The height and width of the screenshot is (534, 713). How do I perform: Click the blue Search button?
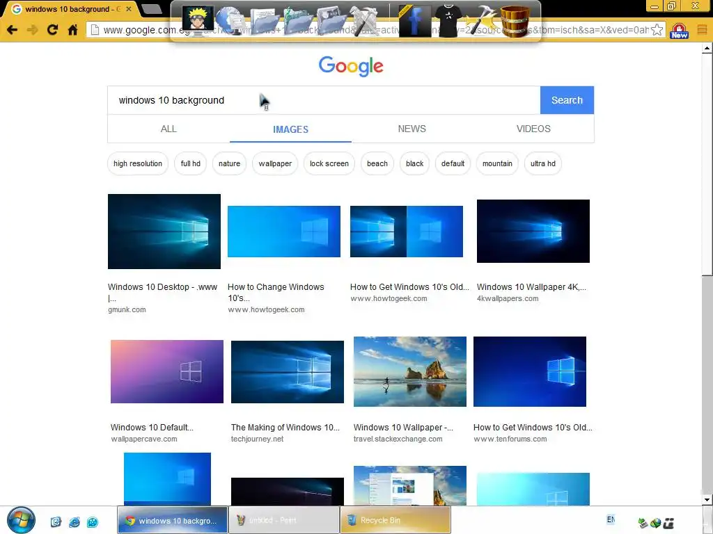click(x=567, y=100)
